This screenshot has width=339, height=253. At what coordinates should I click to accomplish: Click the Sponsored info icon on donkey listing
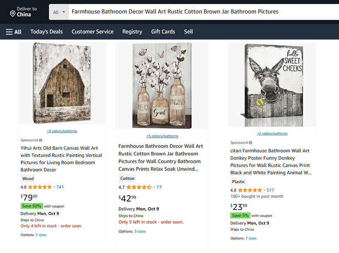tap(250, 143)
